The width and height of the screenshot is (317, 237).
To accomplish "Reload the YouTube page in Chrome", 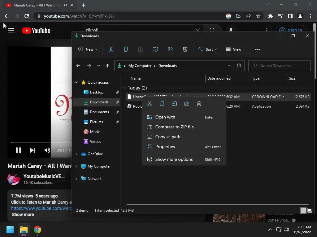I will (x=27, y=16).
